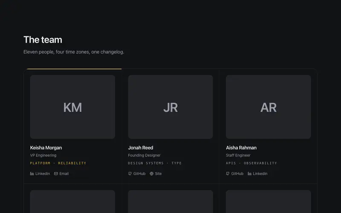341x213 pixels.
Task: Click globe Site icon under Jonah Reed
Action: click(152, 174)
